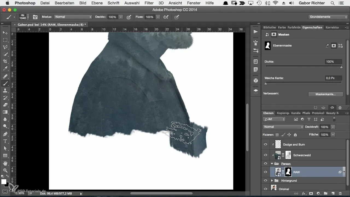The height and width of the screenshot is (197, 350).
Task: Select the Path Selection tool
Action: point(5,148)
